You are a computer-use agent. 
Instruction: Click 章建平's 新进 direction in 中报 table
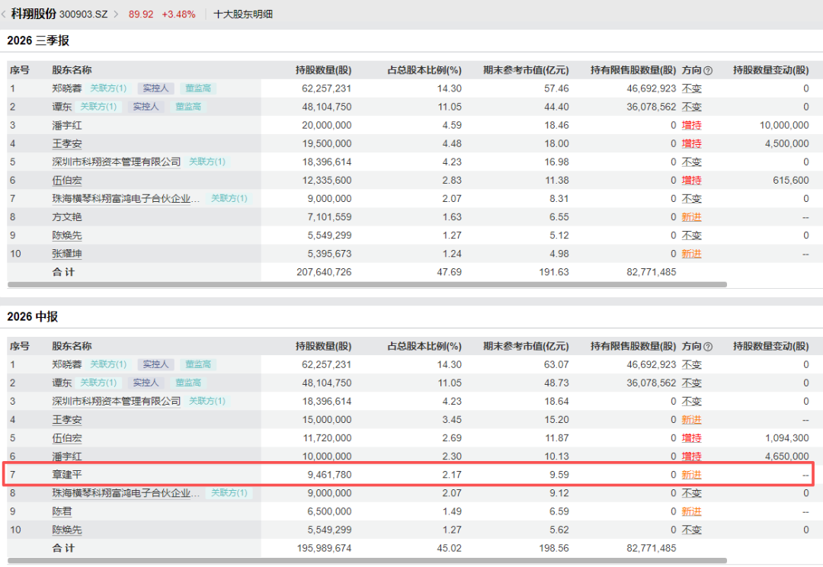point(691,475)
